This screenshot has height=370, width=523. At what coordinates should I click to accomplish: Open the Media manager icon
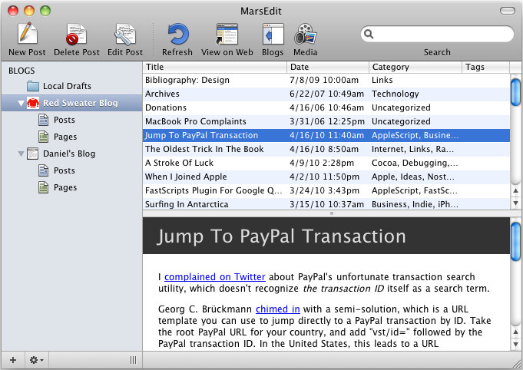tap(305, 35)
